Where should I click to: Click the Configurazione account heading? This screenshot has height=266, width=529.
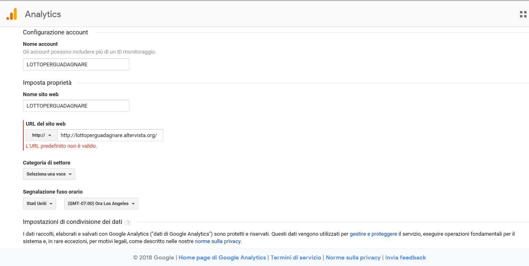point(55,32)
